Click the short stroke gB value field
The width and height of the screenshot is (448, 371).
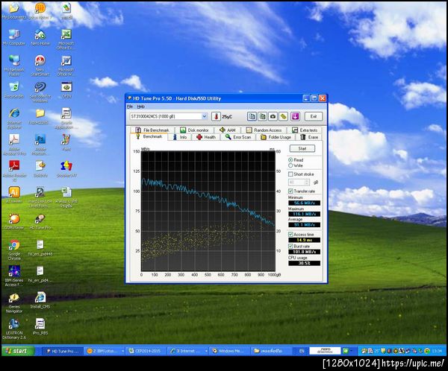(x=296, y=182)
